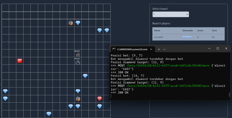Click the cmd icon in the terminal tab
The height and width of the screenshot is (118, 232).
(114, 49)
